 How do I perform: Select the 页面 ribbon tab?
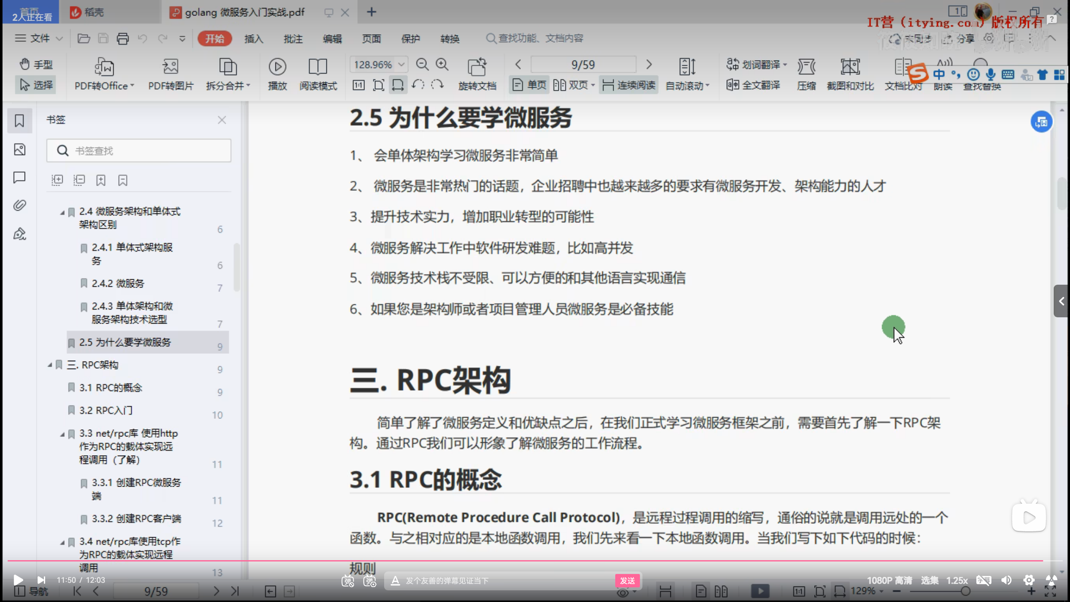coord(372,38)
